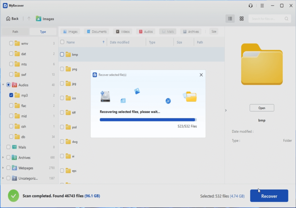Close the Recover selected file(s) dialog
Image resolution: width=296 pixels, height=208 pixels.
coord(201,75)
